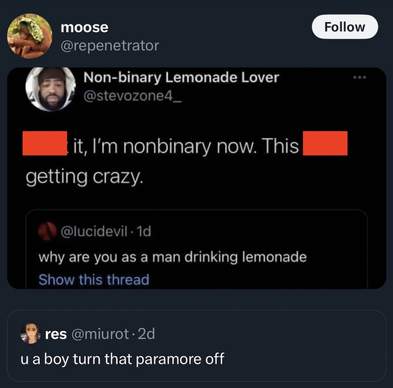393x388 pixels.
Task: Click the Follow button for moose
Action: pos(345,27)
